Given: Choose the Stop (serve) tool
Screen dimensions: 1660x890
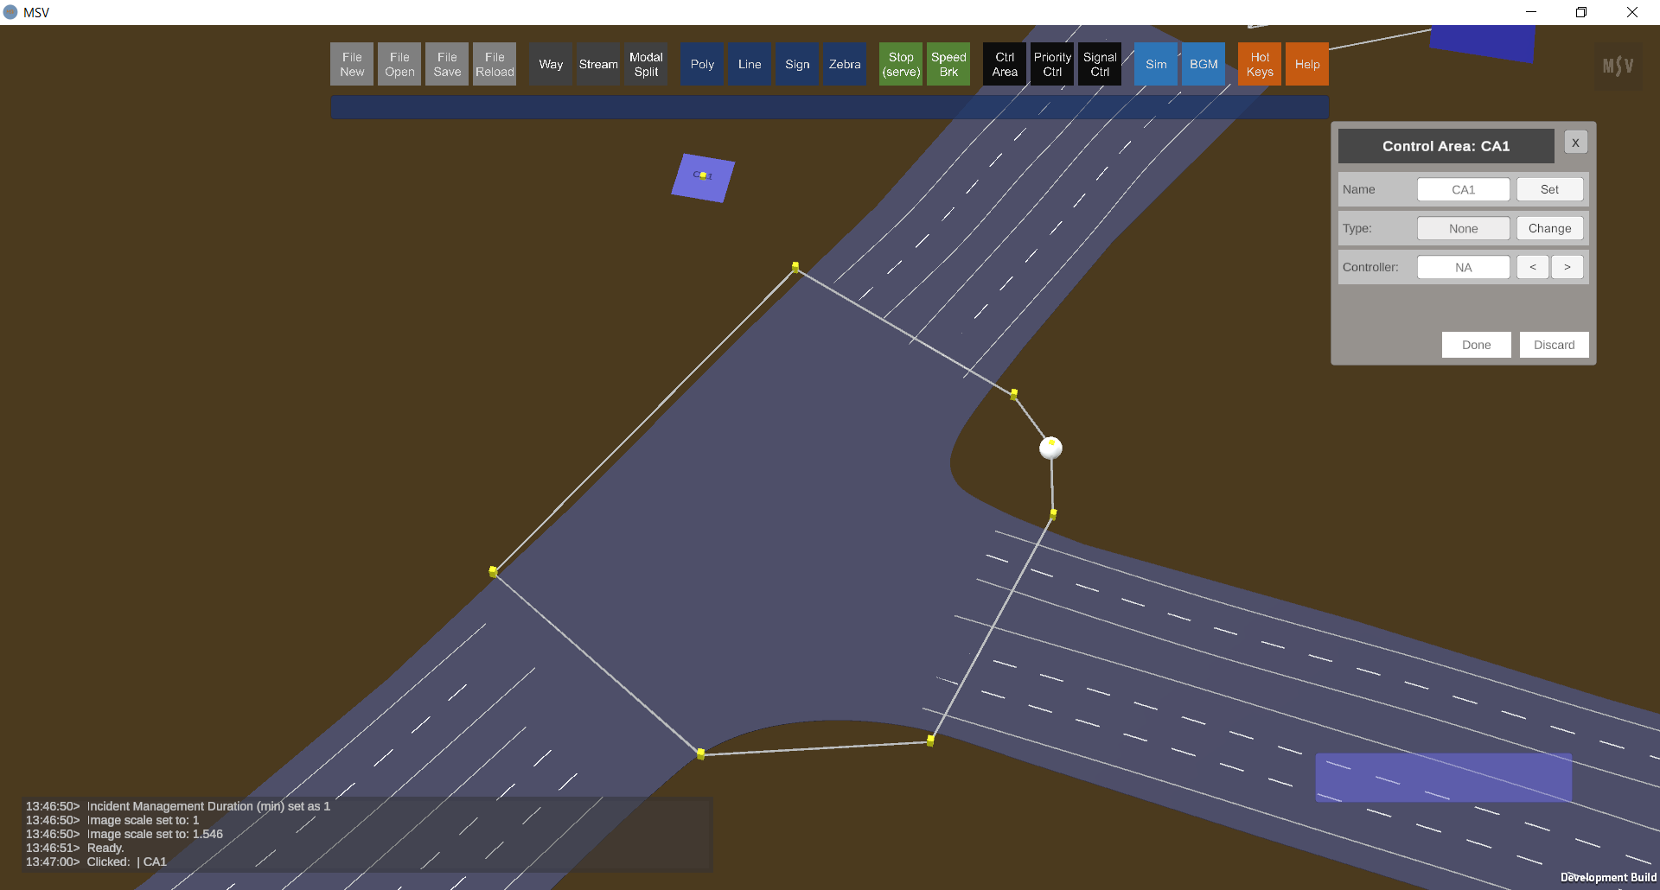Looking at the screenshot, I should coord(901,64).
